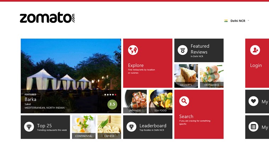Open the Chinese cuisine tile
This screenshot has height=151, width=269.
(x=109, y=127)
